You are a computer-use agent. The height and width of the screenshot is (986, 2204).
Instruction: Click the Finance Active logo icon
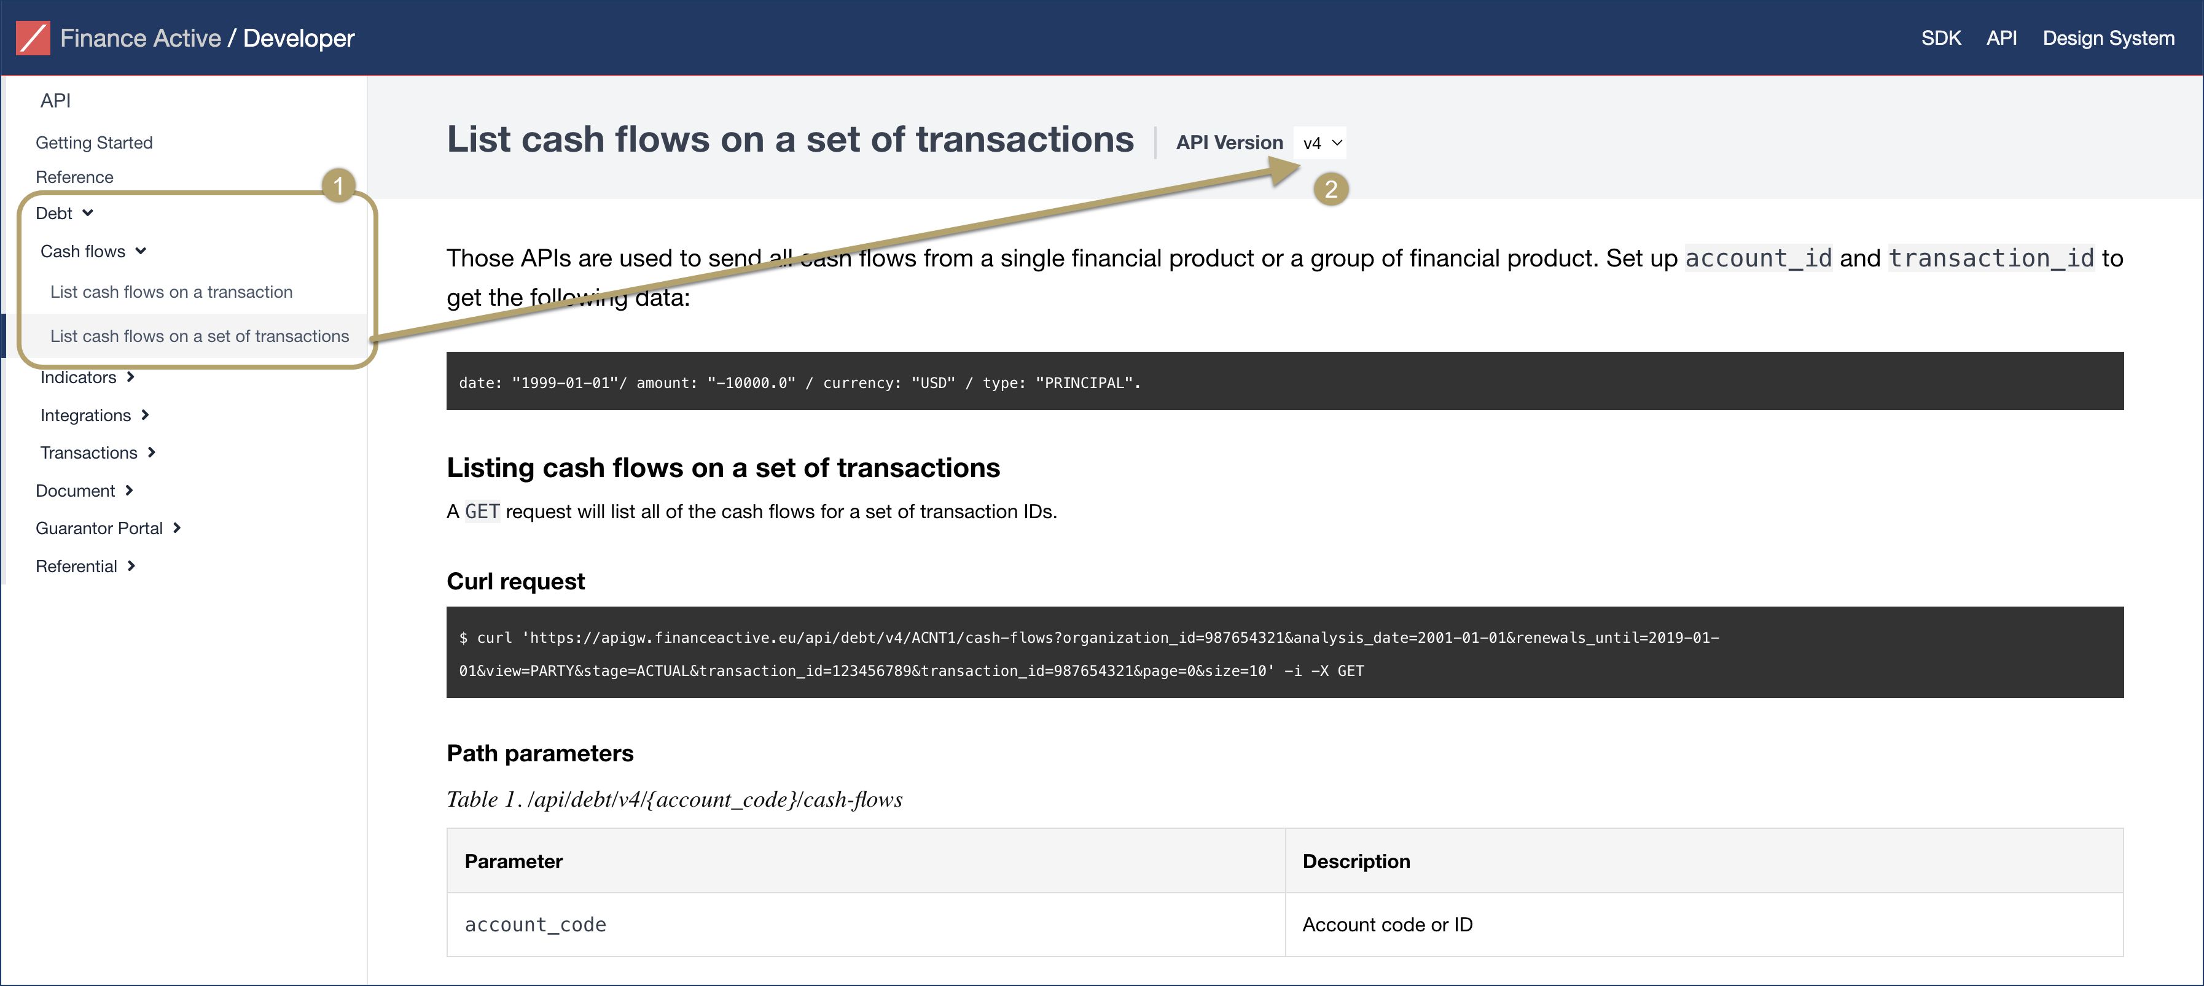[33, 37]
